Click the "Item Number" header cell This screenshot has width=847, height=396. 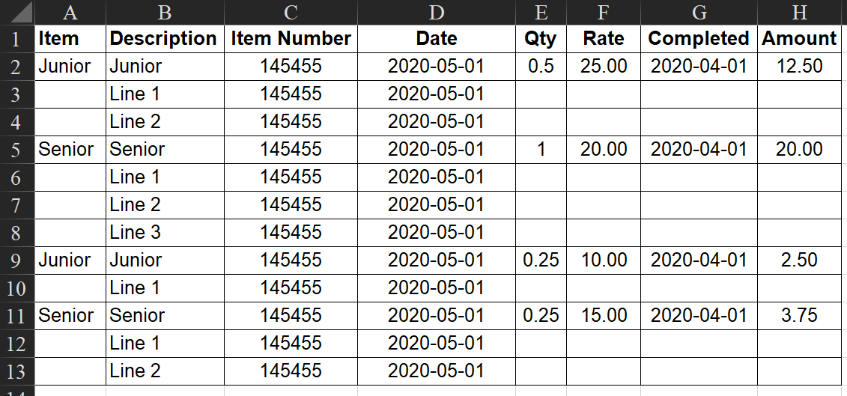pos(291,38)
